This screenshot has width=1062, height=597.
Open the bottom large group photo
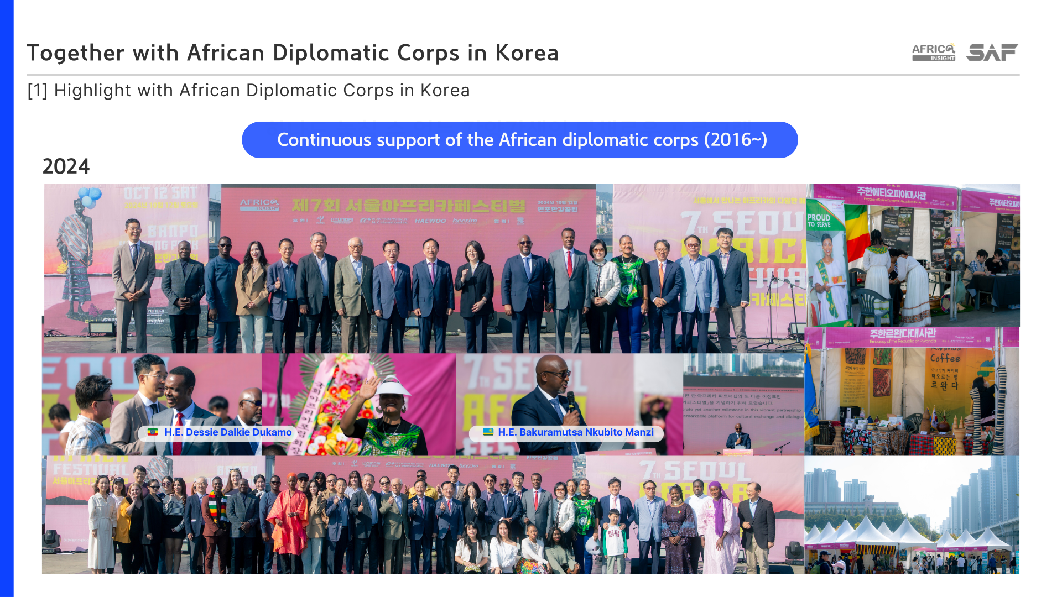click(x=423, y=515)
